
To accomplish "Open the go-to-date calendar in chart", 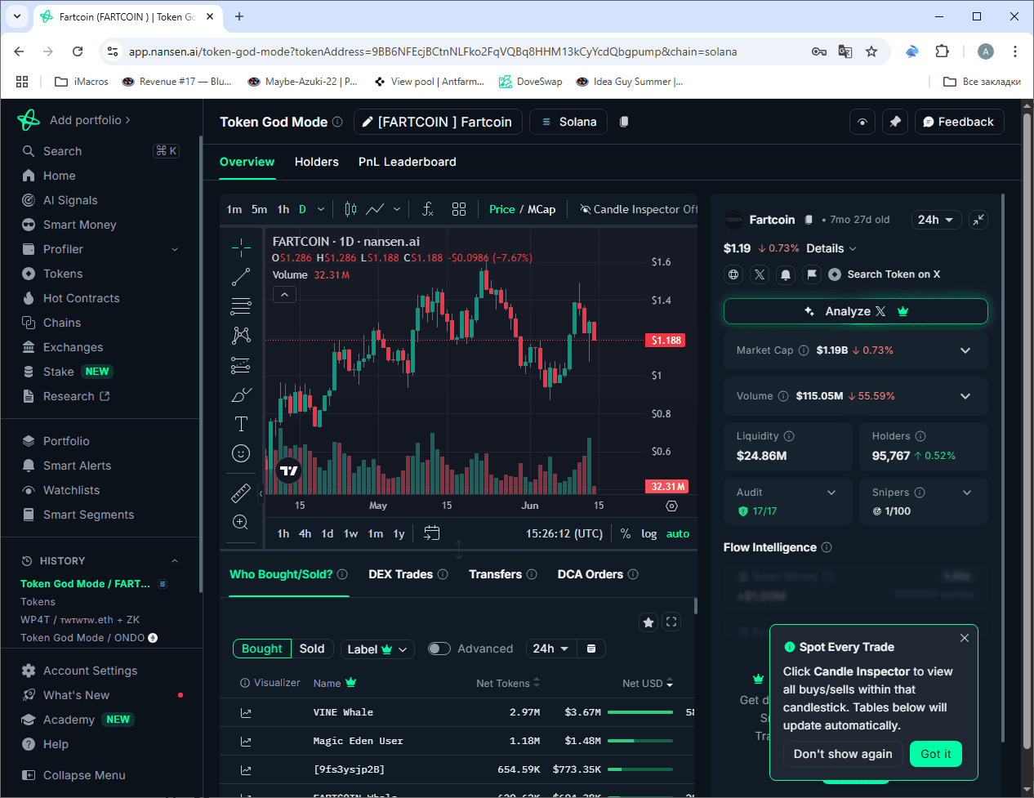I will 432,533.
